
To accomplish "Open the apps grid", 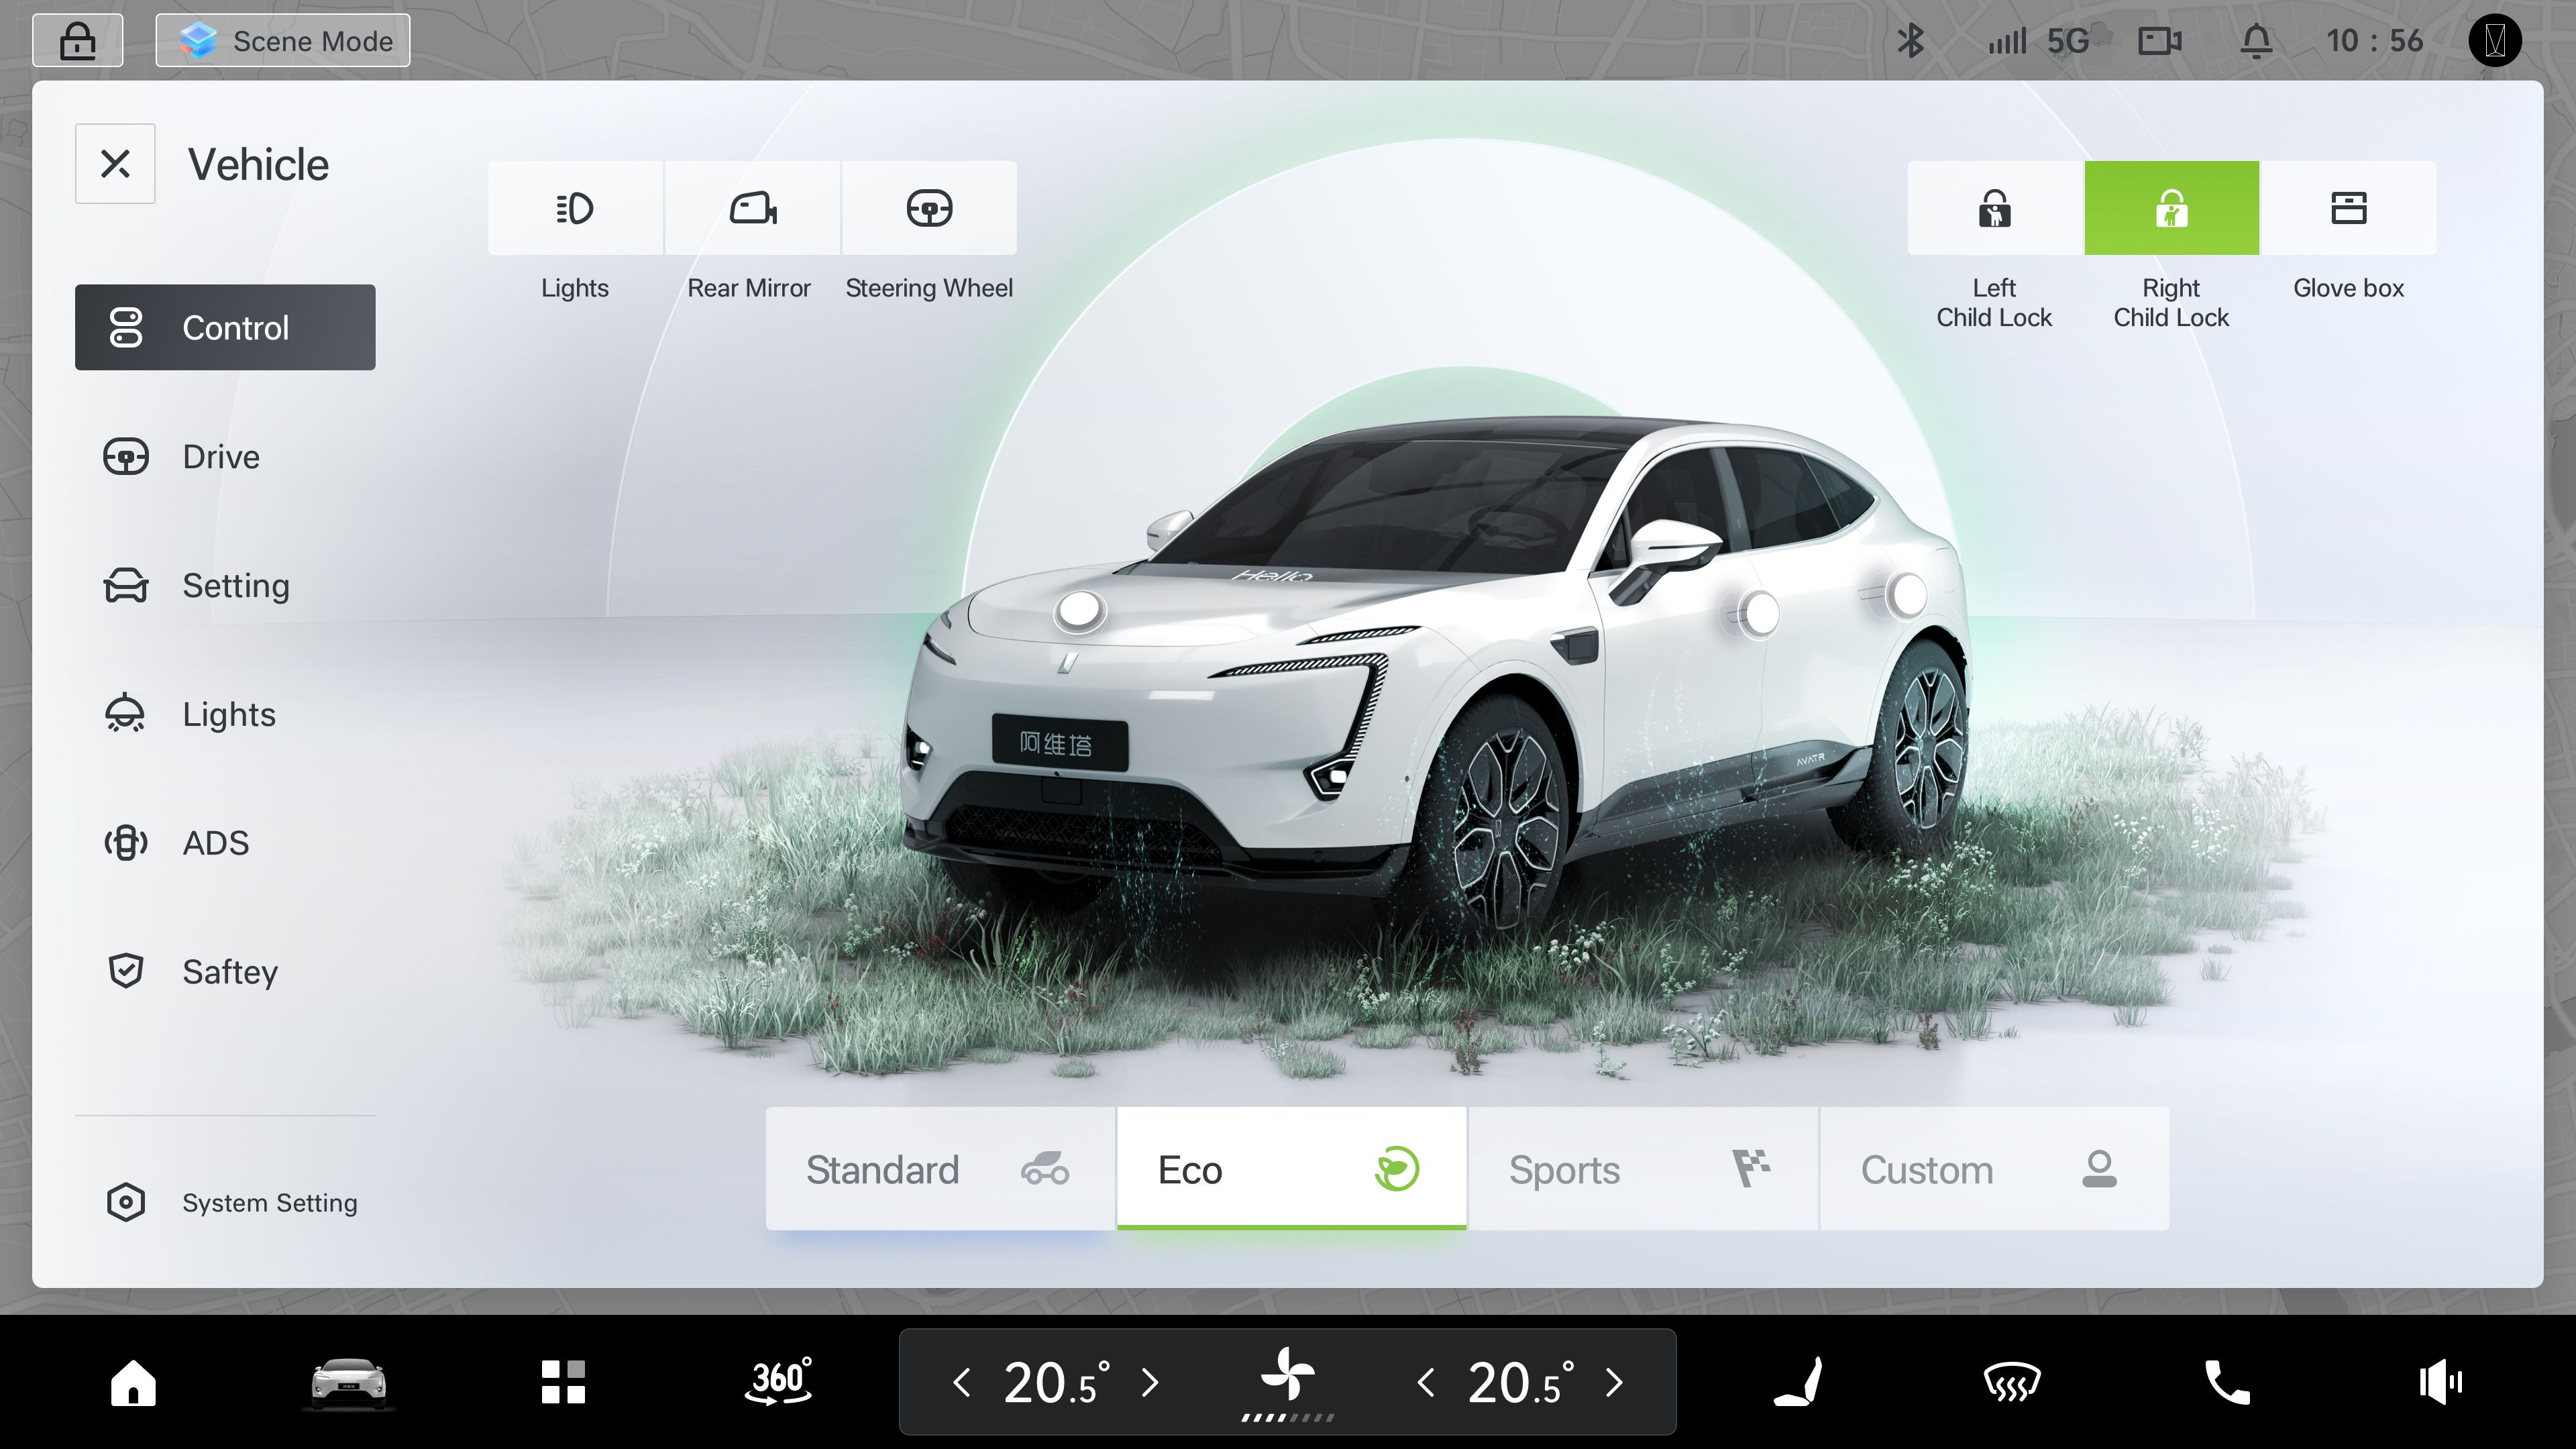I will coord(563,1382).
